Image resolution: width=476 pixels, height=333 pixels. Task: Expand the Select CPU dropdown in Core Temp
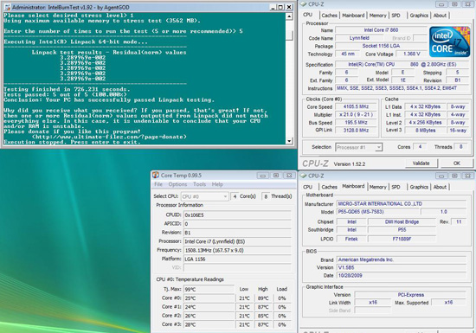pyautogui.click(x=225, y=196)
